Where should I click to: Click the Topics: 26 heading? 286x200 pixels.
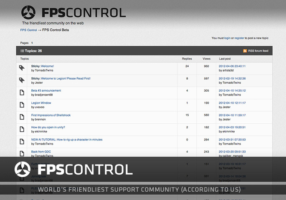tap(33, 51)
